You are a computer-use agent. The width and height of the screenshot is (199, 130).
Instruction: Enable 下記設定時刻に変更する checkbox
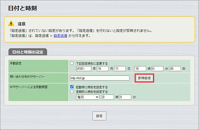(x=72, y=63)
